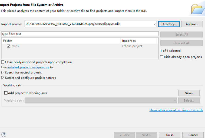Open the help question mark icon
205x138 pixels.
4,134
